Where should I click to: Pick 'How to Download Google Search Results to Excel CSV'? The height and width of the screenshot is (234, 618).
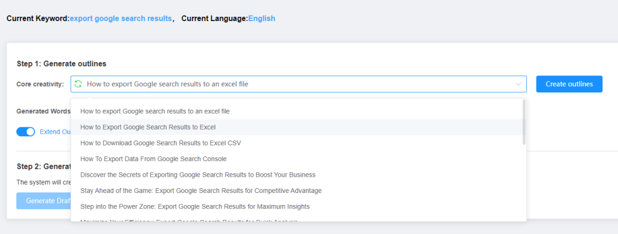click(298, 143)
